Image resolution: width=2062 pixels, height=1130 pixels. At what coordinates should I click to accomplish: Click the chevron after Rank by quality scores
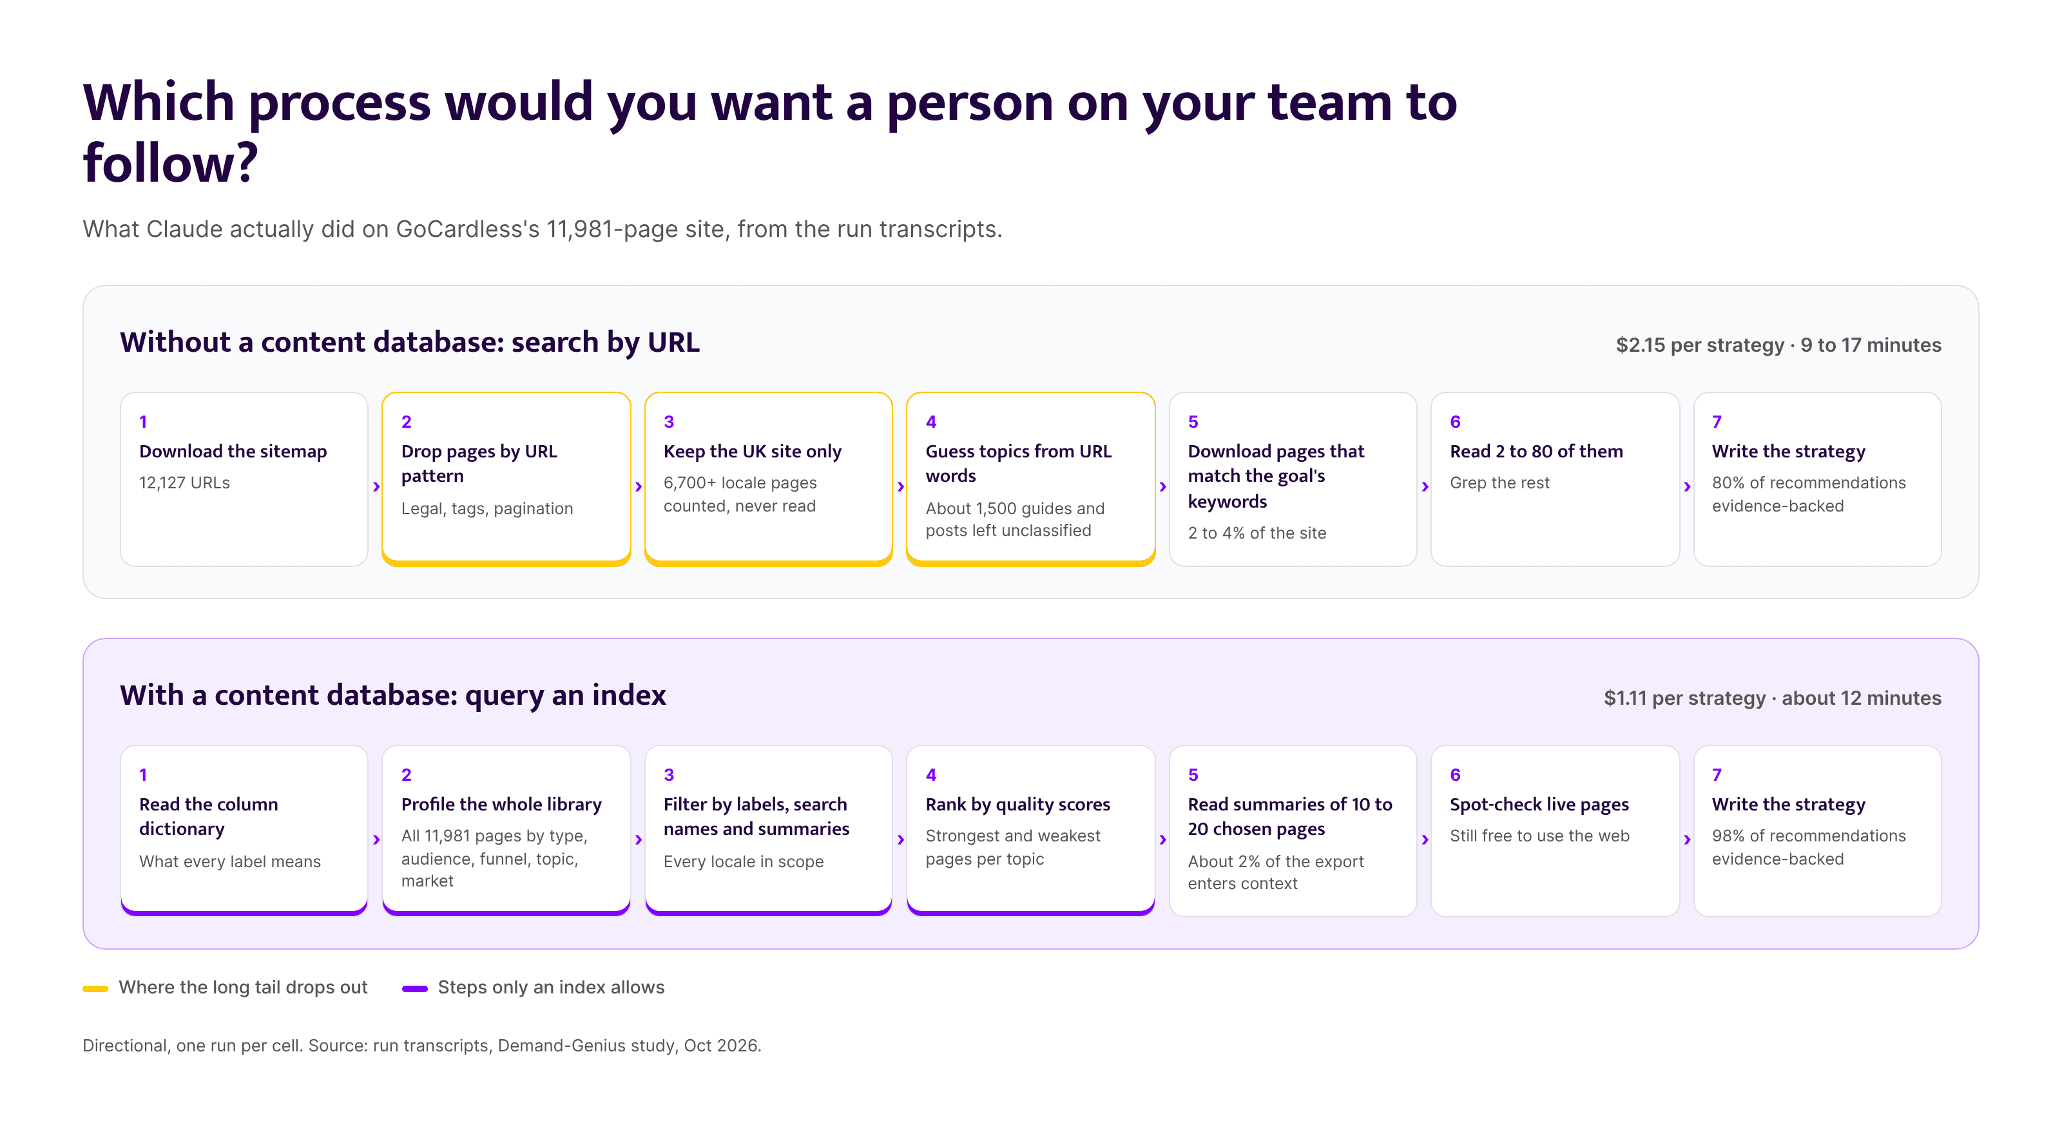[1162, 839]
